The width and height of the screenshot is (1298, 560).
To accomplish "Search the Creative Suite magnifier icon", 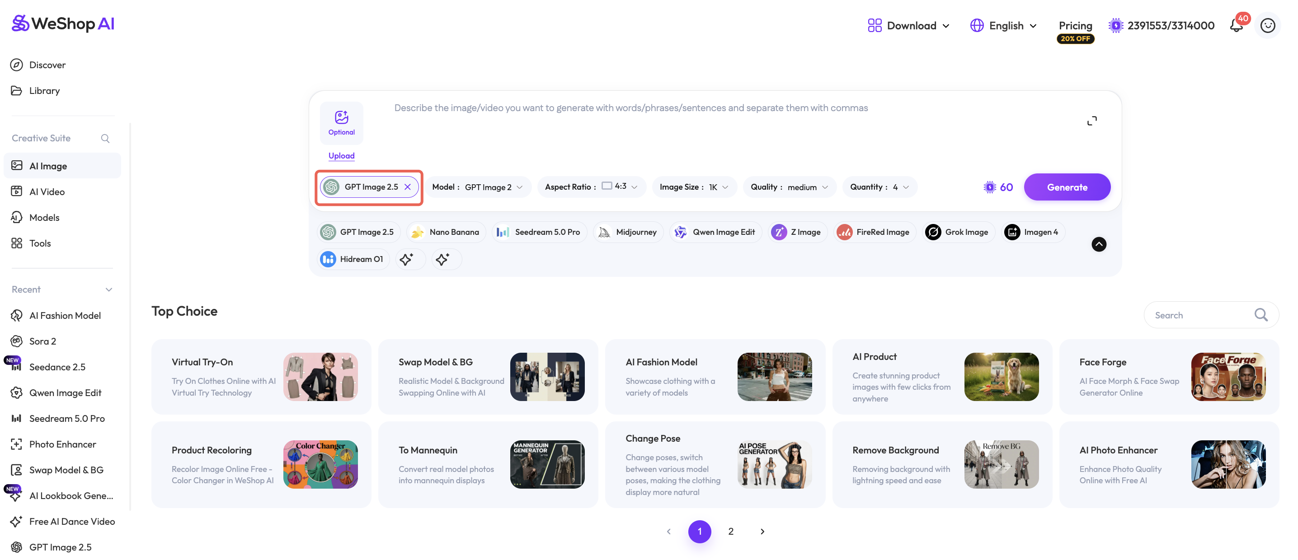I will click(x=105, y=138).
